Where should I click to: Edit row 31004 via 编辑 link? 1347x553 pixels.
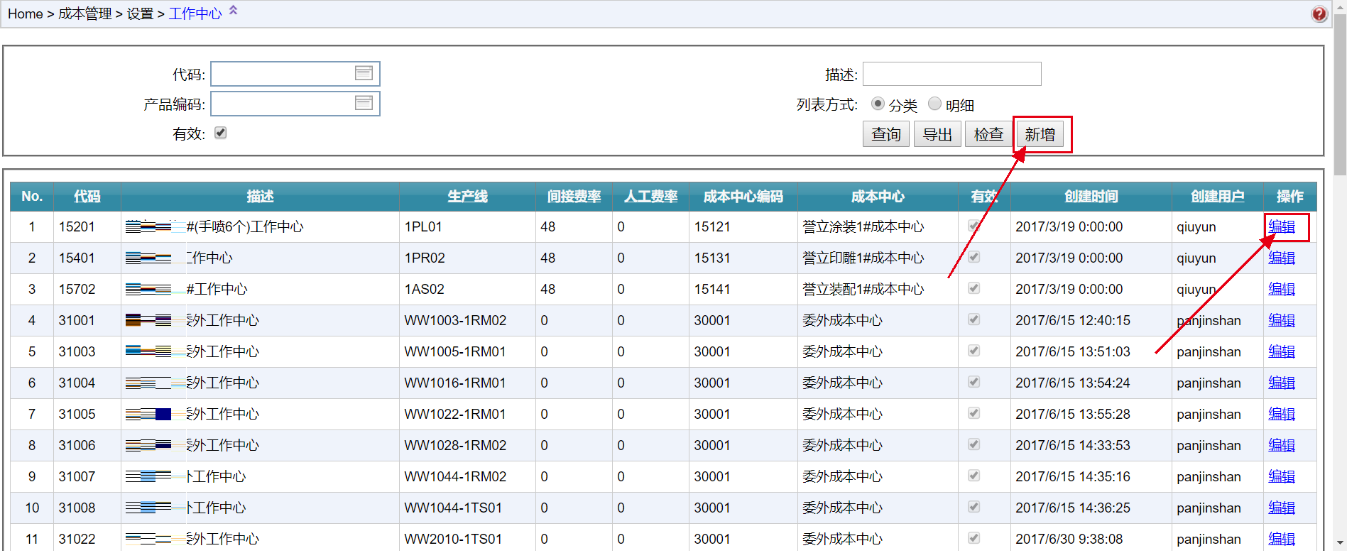point(1282,383)
